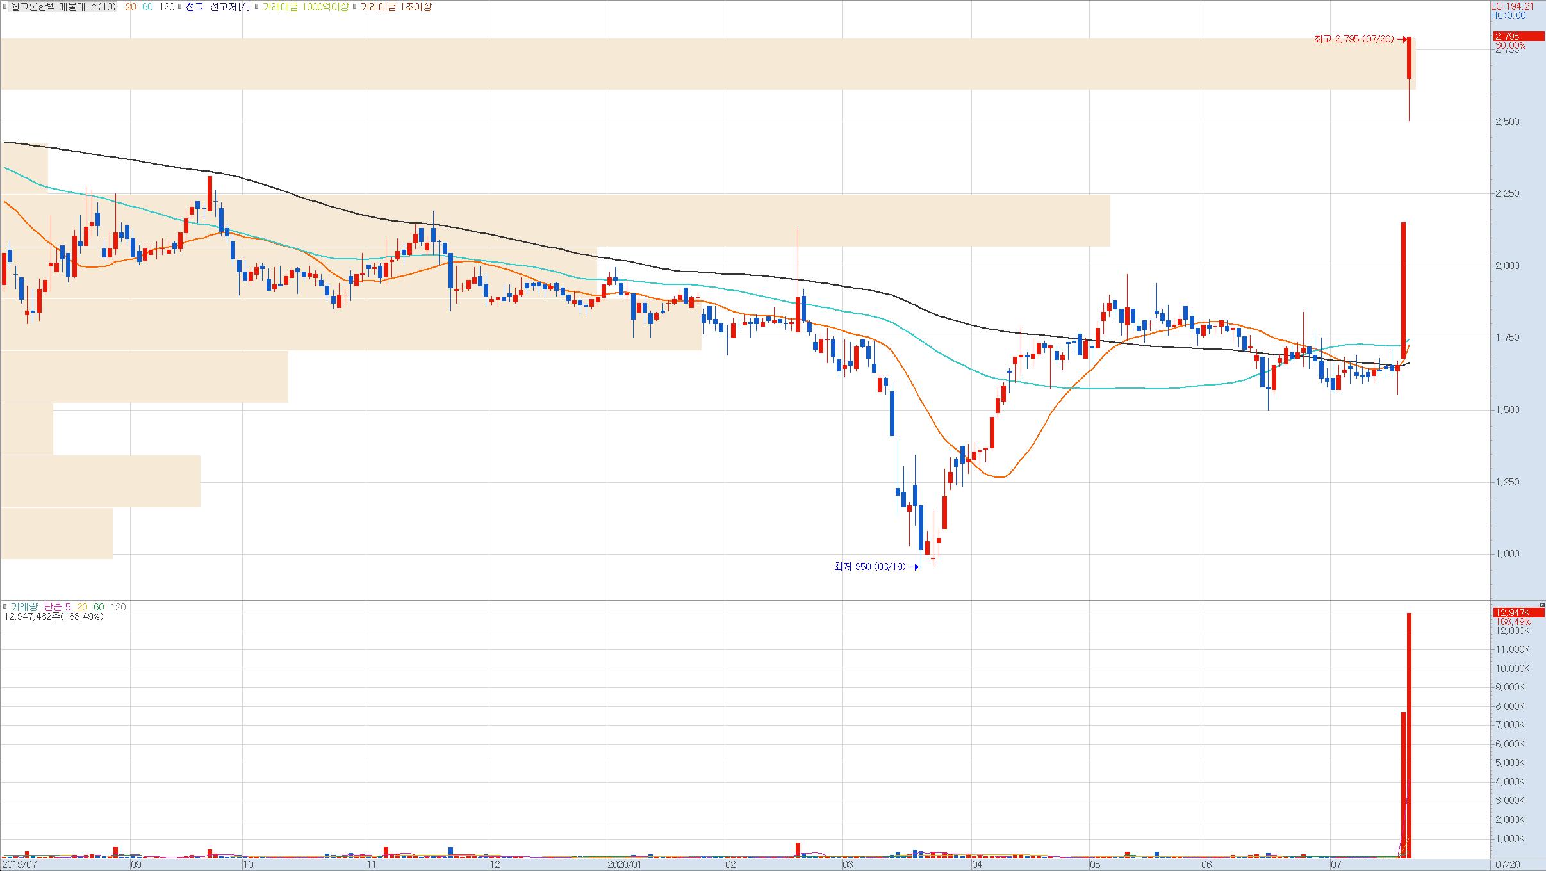The width and height of the screenshot is (1546, 871).
Task: Select the teal 60 moving average label
Action: [x=147, y=7]
